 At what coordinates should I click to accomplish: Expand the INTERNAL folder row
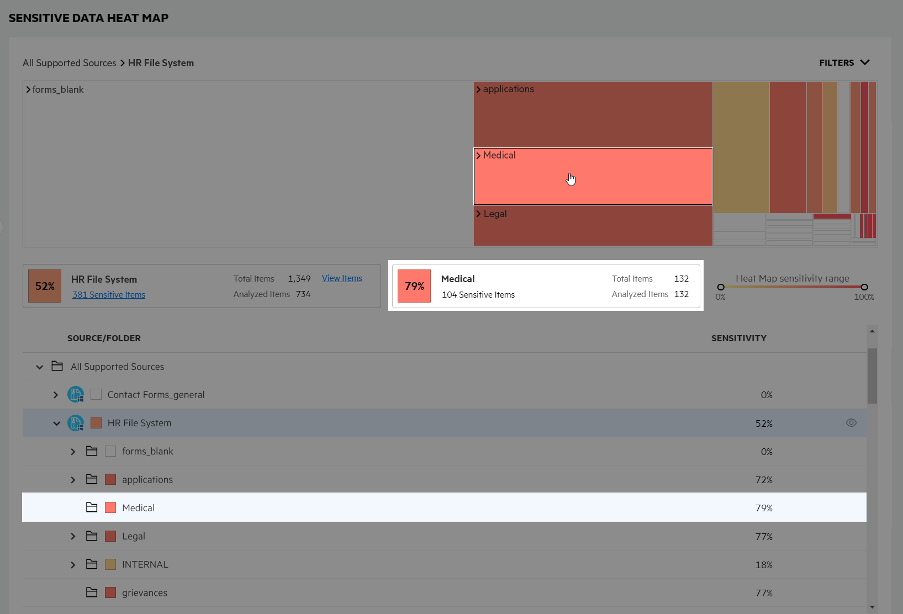point(73,565)
